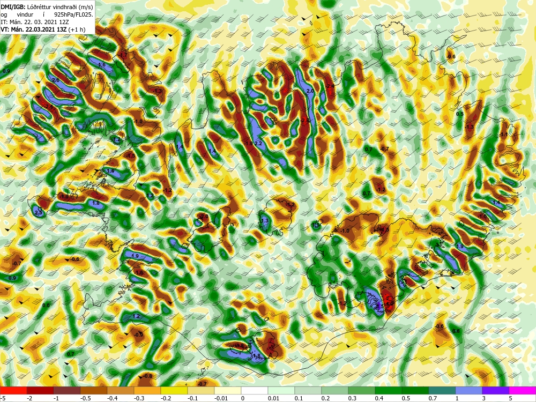
Task: Click the dark green swatch between 0.5 and 0.7
Action: [415, 390]
